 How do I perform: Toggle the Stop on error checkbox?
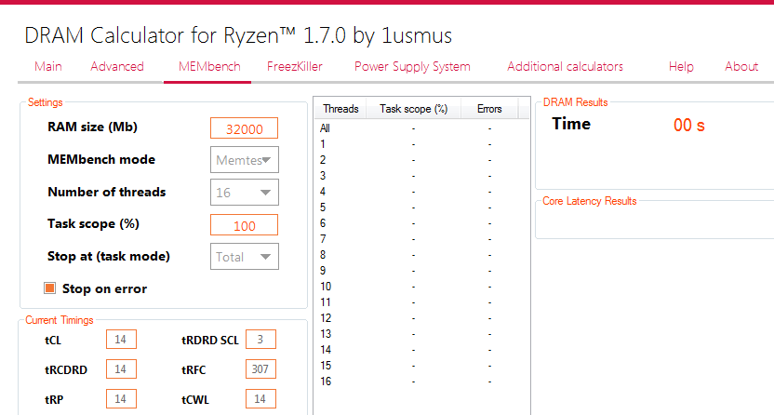tap(50, 288)
